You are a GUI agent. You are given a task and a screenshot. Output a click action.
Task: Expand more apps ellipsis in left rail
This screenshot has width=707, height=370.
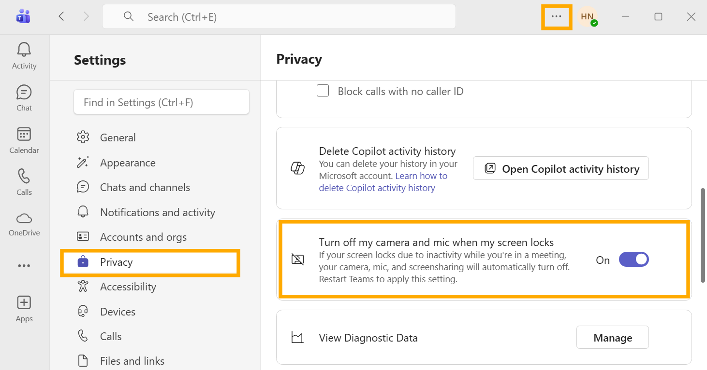pyautogui.click(x=24, y=266)
